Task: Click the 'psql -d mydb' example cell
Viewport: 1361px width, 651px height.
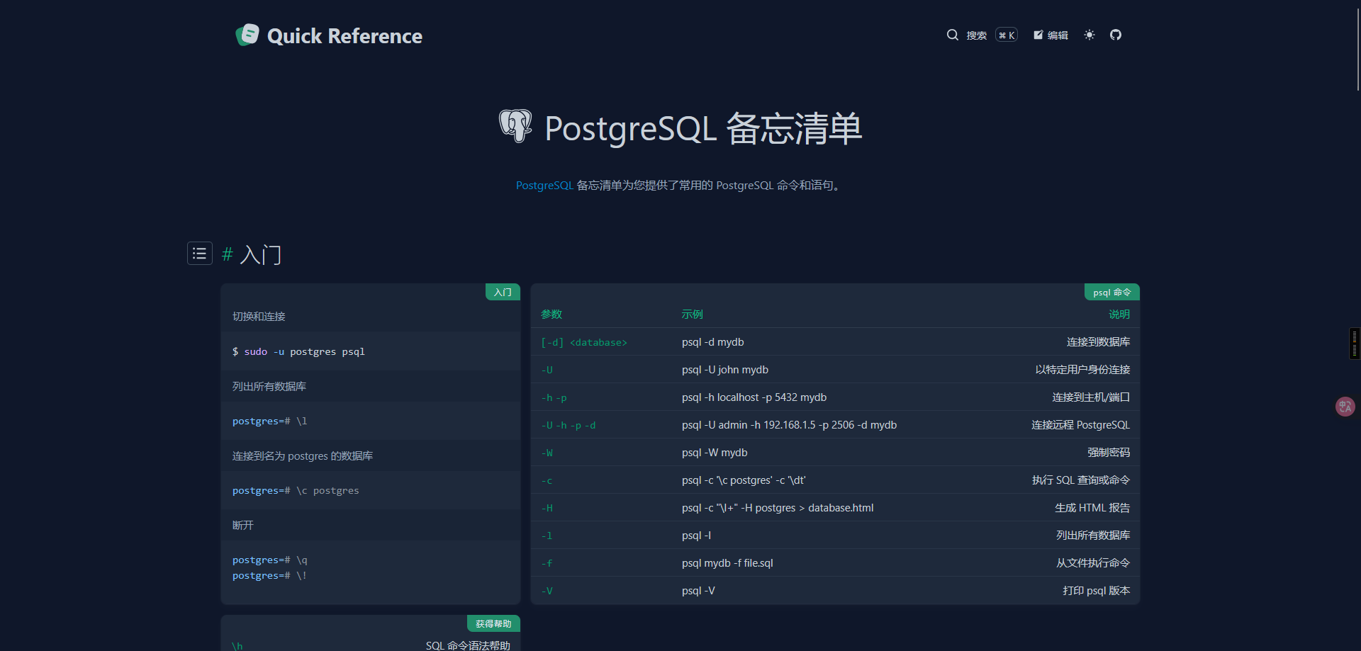Action: tap(713, 342)
